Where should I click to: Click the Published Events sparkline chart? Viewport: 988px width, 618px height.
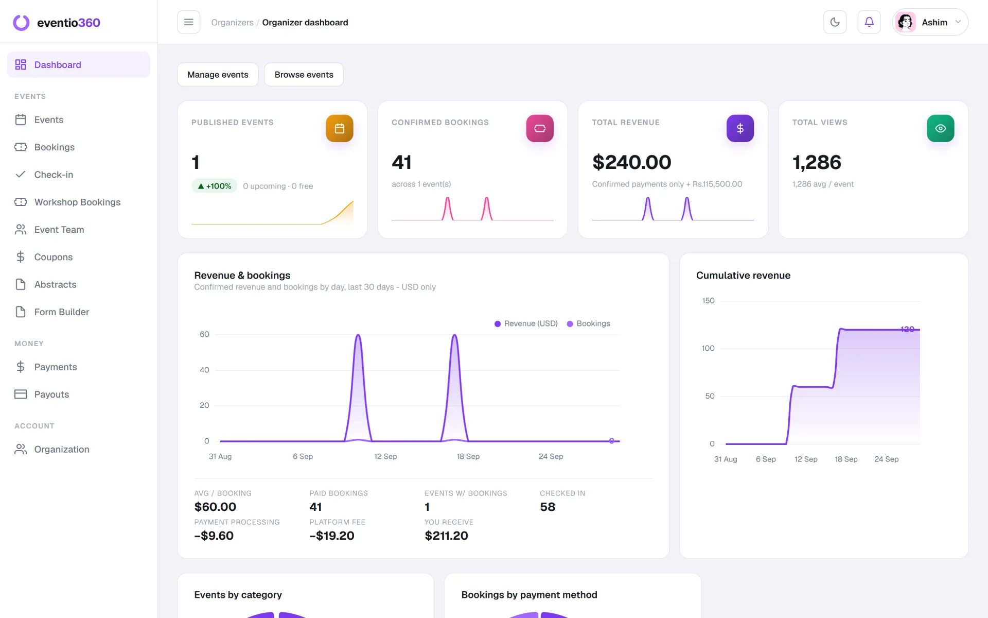click(272, 212)
